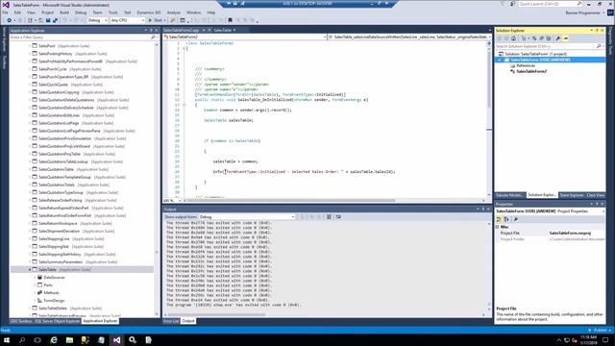Click the search magnifier in Application Explorer filter

click(x=153, y=37)
